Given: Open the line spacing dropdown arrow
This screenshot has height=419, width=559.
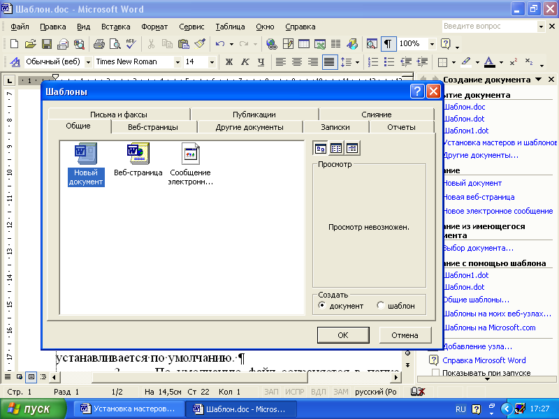Looking at the screenshot, I should 357,62.
